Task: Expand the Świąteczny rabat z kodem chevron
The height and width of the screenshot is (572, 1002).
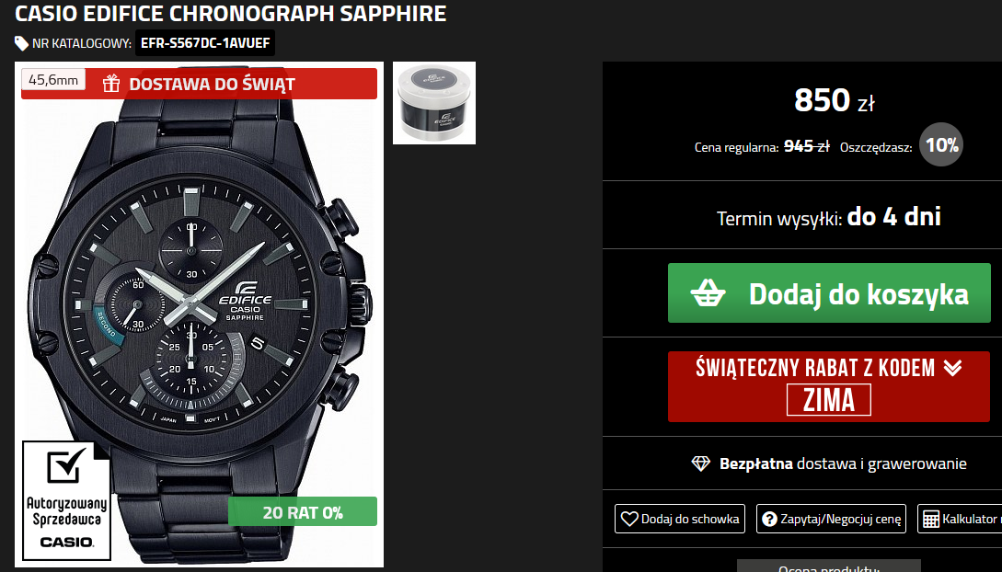Action: pos(952,368)
